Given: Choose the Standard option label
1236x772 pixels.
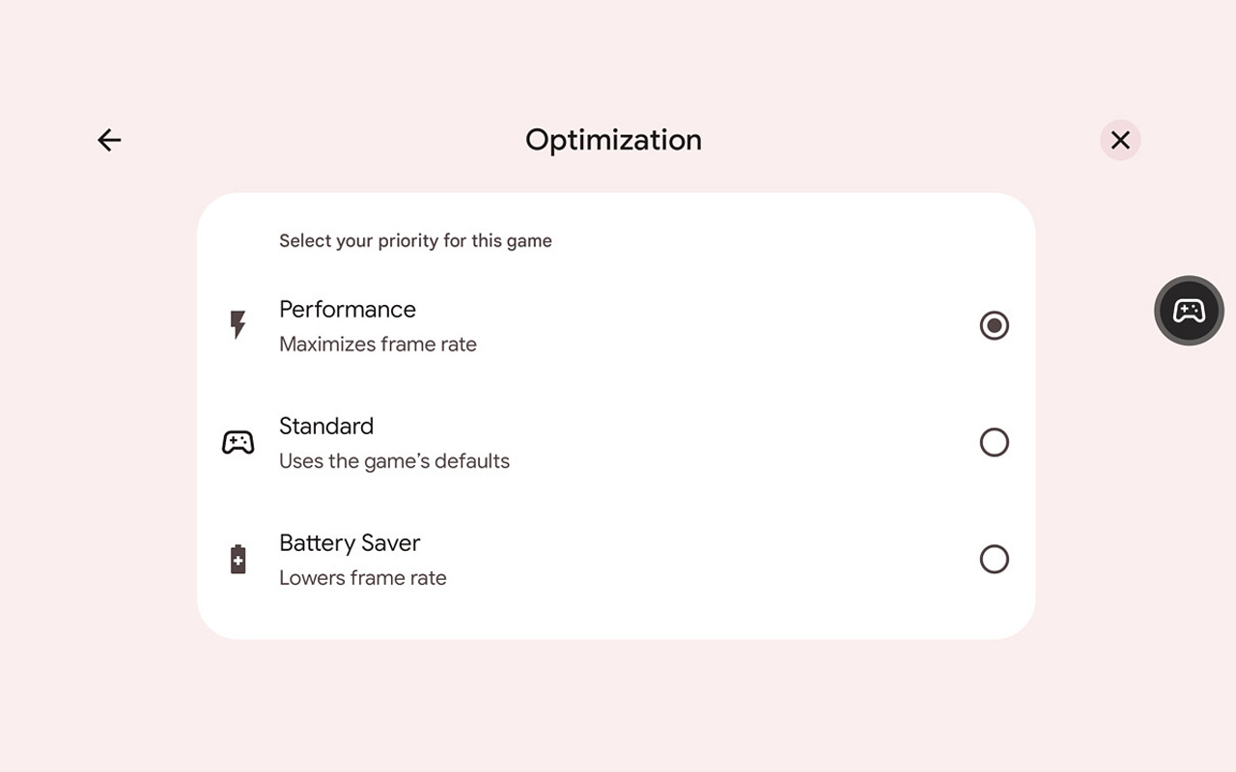Looking at the screenshot, I should (x=326, y=427).
